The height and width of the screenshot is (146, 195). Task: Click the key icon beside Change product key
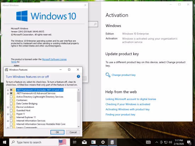(108, 75)
